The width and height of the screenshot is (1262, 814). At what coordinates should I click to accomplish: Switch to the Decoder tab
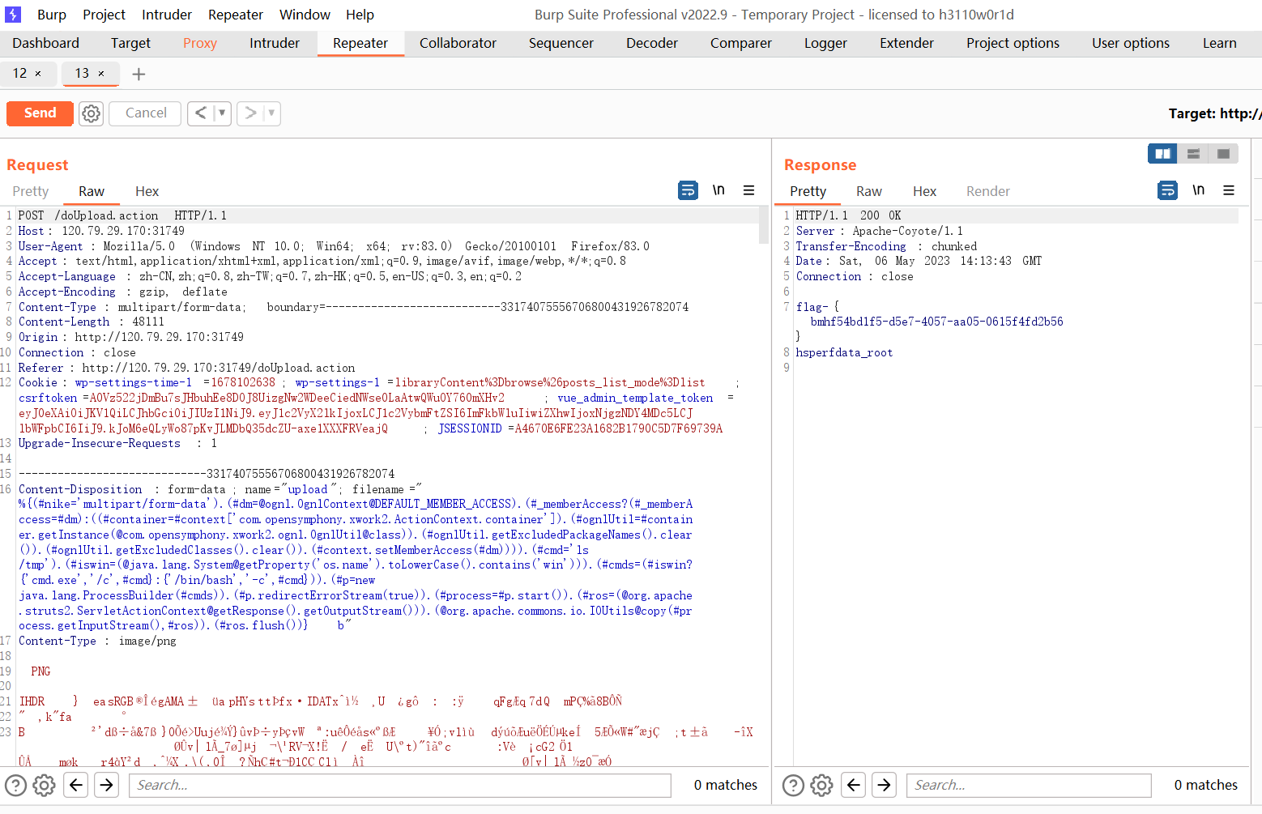(652, 43)
